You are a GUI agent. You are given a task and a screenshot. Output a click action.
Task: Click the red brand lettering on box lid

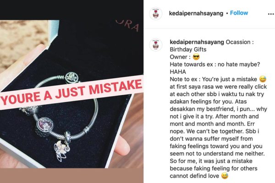pyautogui.click(x=127, y=26)
